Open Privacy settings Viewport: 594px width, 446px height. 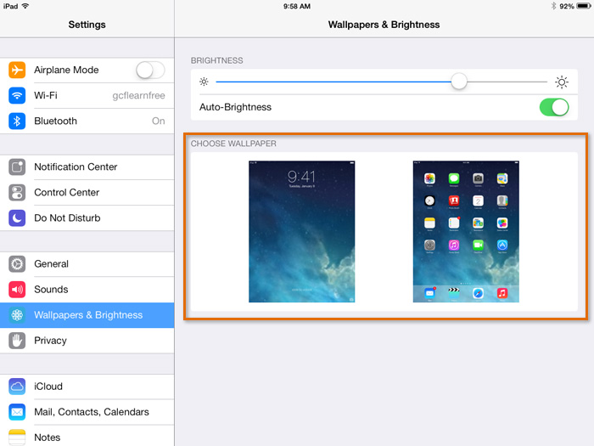(x=87, y=341)
